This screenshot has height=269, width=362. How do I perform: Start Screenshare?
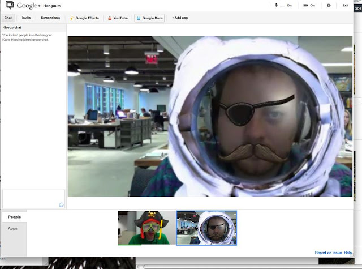click(50, 18)
